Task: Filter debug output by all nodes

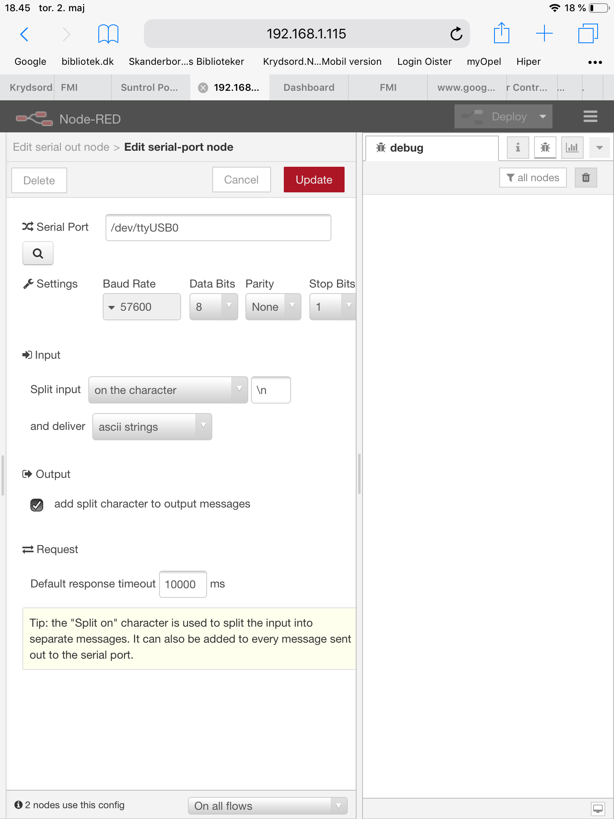Action: [x=533, y=178]
